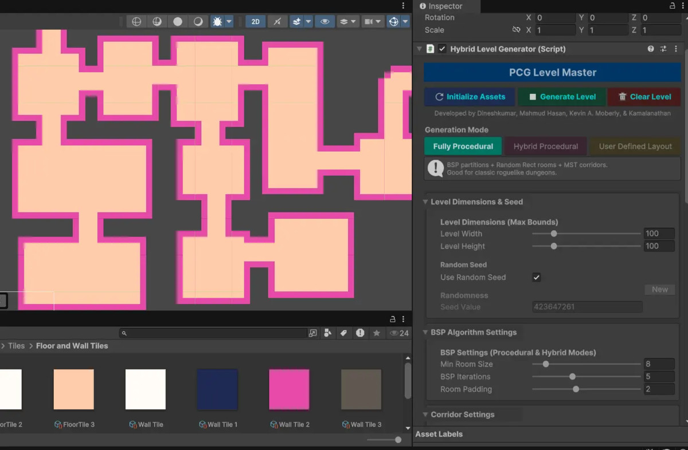This screenshot has width=688, height=450.
Task: Click the debug draw mode bug icon
Action: (x=217, y=22)
